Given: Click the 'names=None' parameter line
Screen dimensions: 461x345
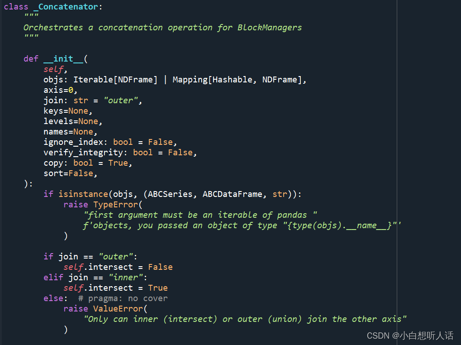Looking at the screenshot, I should tap(70, 132).
